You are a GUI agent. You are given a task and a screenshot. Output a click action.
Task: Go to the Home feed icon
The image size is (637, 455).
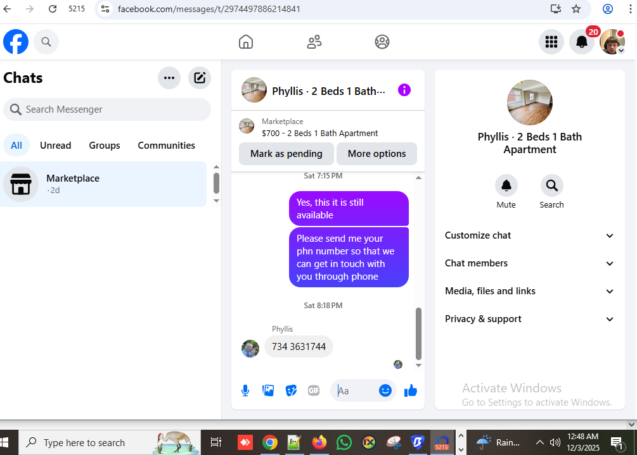246,42
